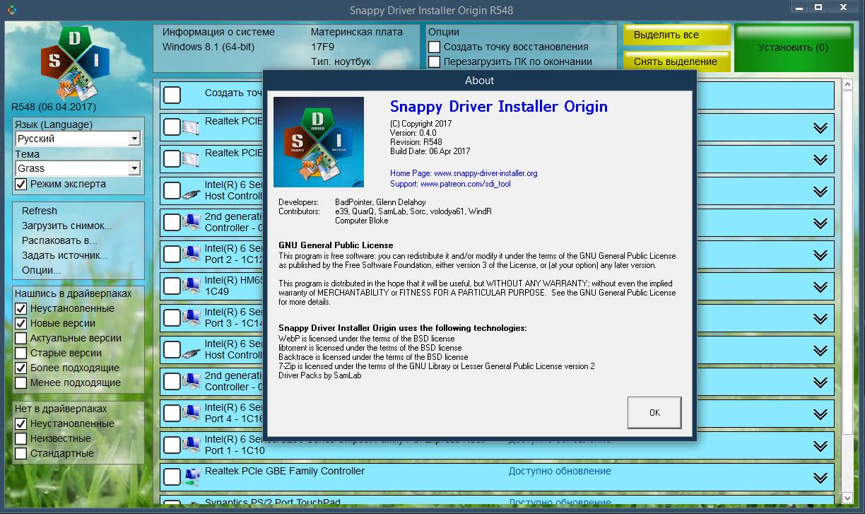Open the www.snappy-driver-installer.org home page link
Screen dimensions: 865x514
click(486, 173)
